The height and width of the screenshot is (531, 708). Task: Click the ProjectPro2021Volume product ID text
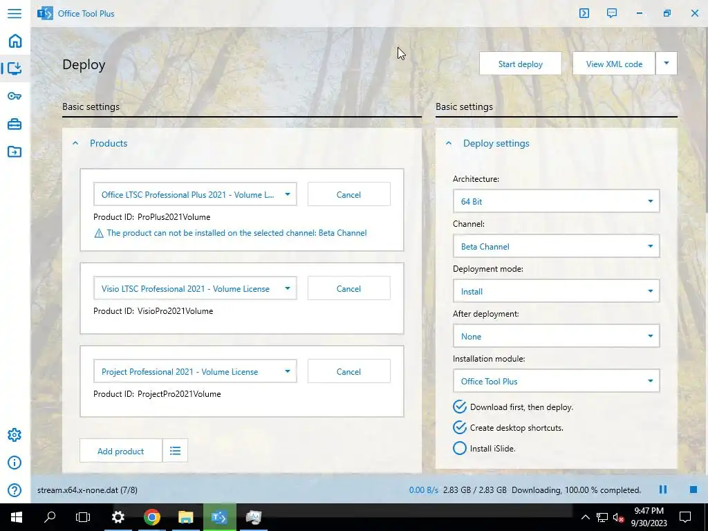coord(179,394)
